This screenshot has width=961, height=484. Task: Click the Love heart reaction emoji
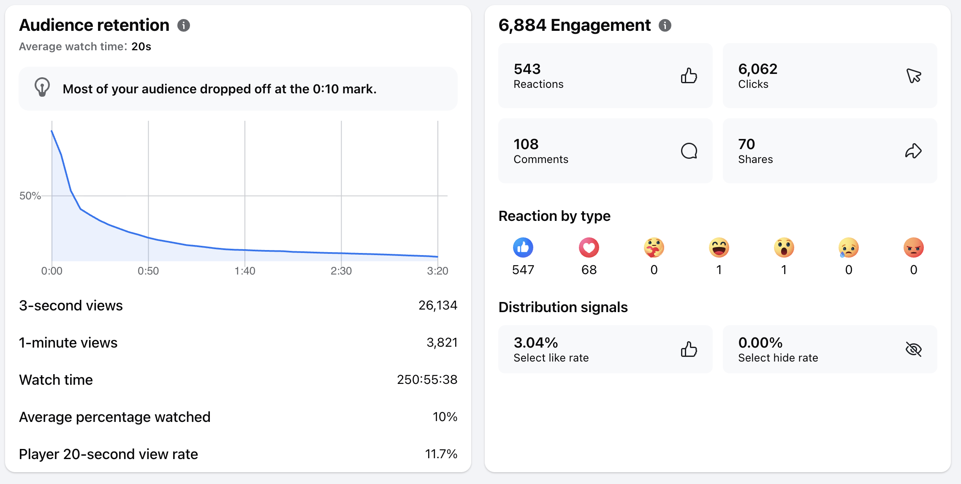click(589, 247)
